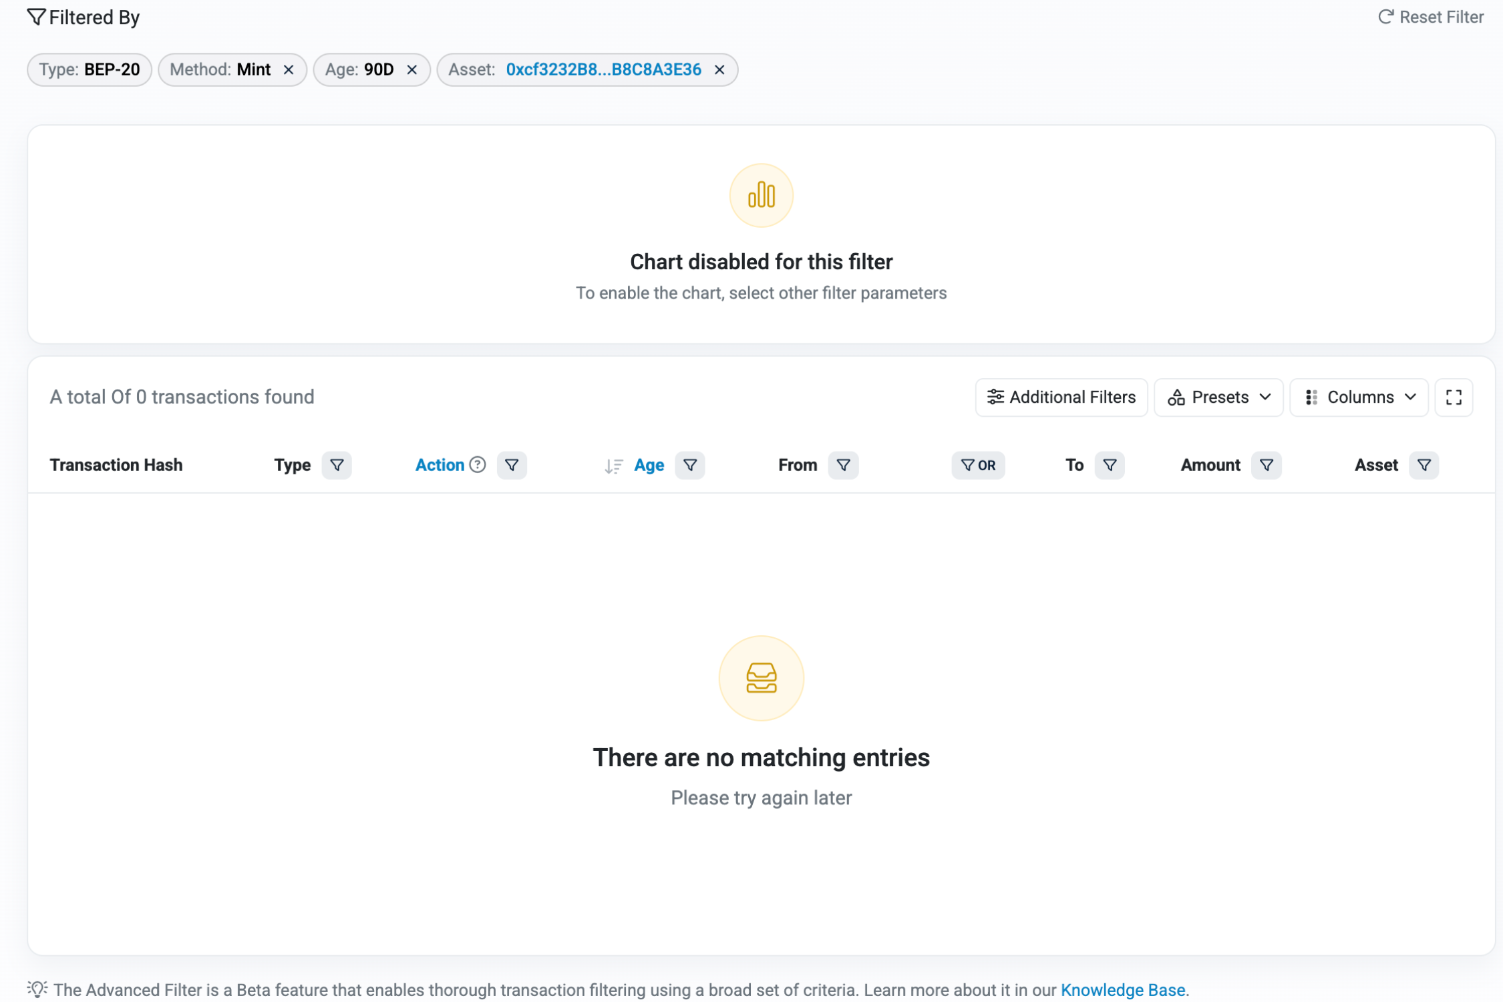Remove the Age: 90D filter chip
The image size is (1503, 1002).
coord(412,69)
